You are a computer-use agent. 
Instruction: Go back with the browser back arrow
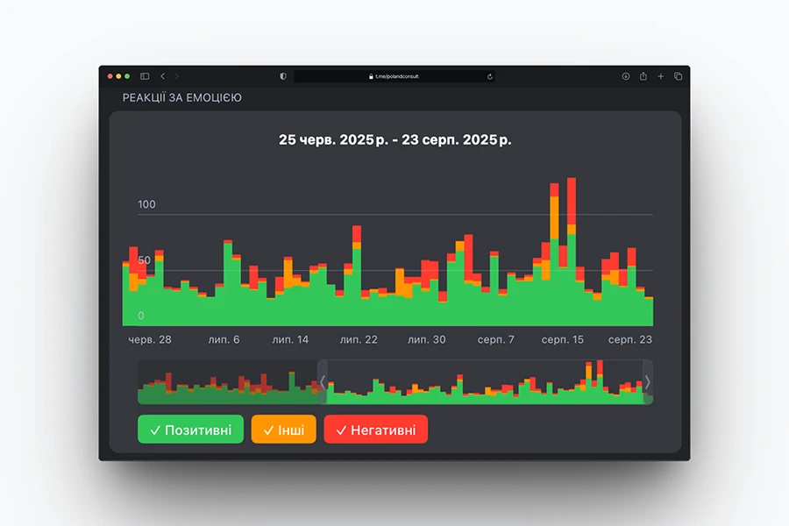pyautogui.click(x=162, y=76)
